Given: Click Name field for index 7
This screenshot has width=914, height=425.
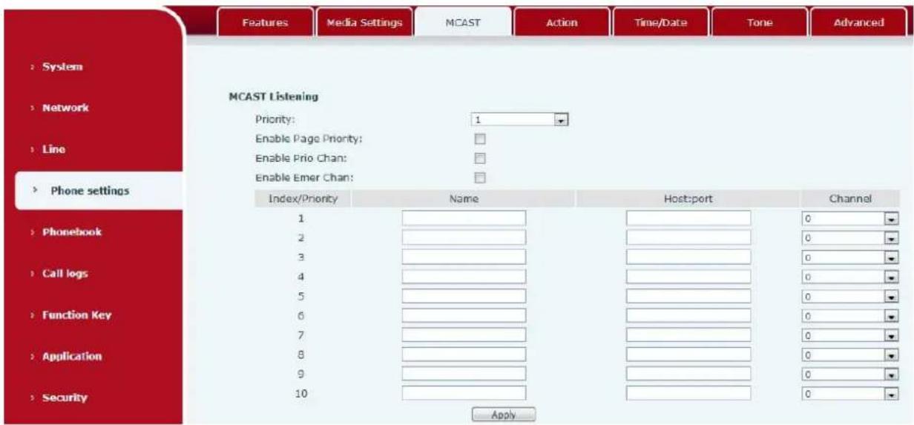Looking at the screenshot, I should tap(464, 335).
